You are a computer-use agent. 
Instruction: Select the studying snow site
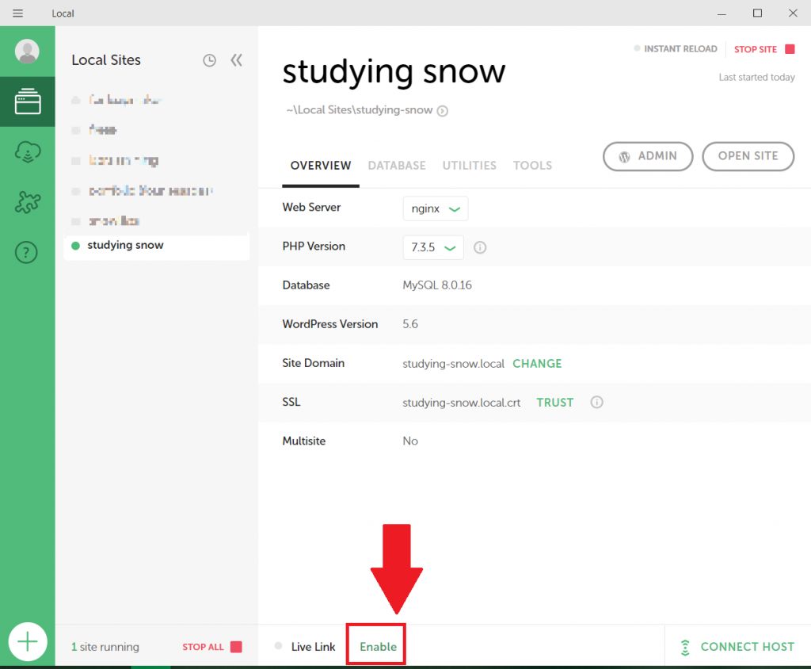(x=157, y=246)
